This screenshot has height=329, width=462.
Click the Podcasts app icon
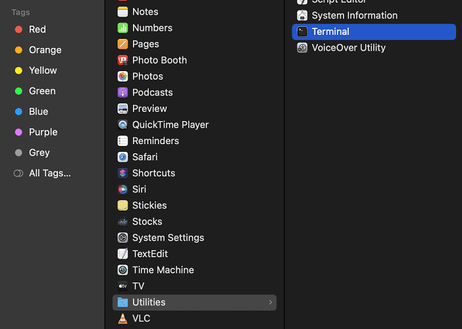(122, 92)
